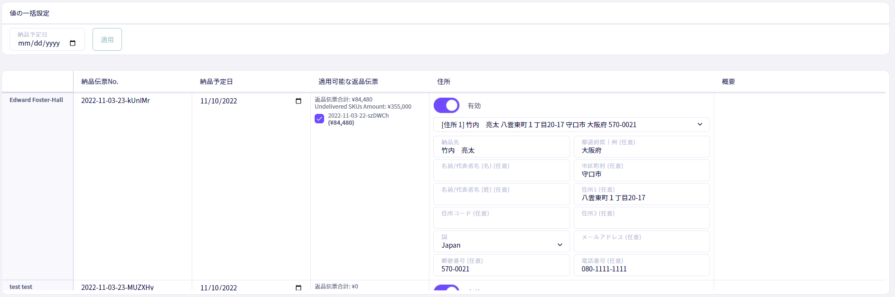Click the 返品伝票合計: ¥0 text
The width and height of the screenshot is (895, 297).
336,287
